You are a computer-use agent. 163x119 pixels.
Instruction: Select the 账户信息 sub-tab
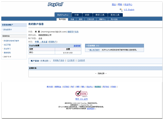point(62,19)
